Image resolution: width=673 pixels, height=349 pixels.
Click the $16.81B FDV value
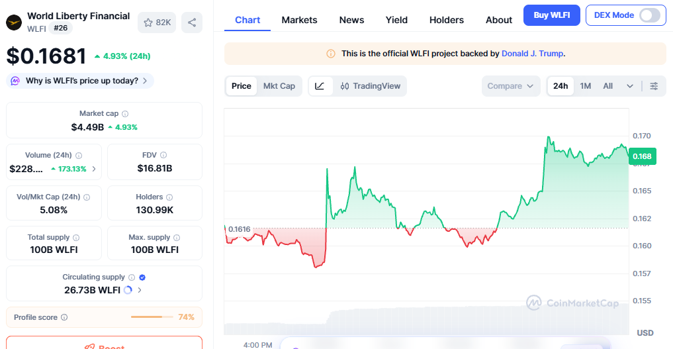coord(154,168)
